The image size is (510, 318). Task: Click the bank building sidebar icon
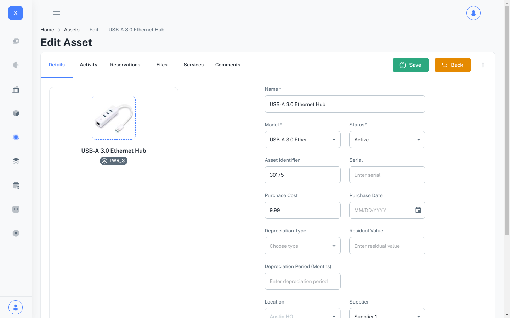tap(16, 89)
